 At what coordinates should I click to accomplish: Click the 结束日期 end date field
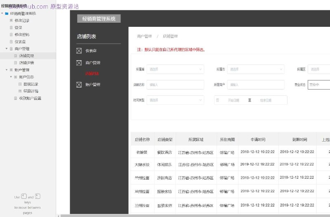[266, 100]
